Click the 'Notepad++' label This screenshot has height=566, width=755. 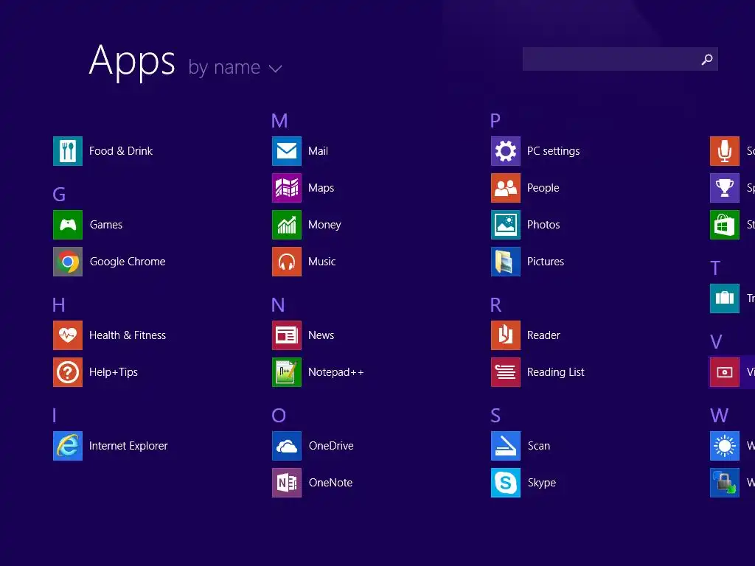[336, 372]
